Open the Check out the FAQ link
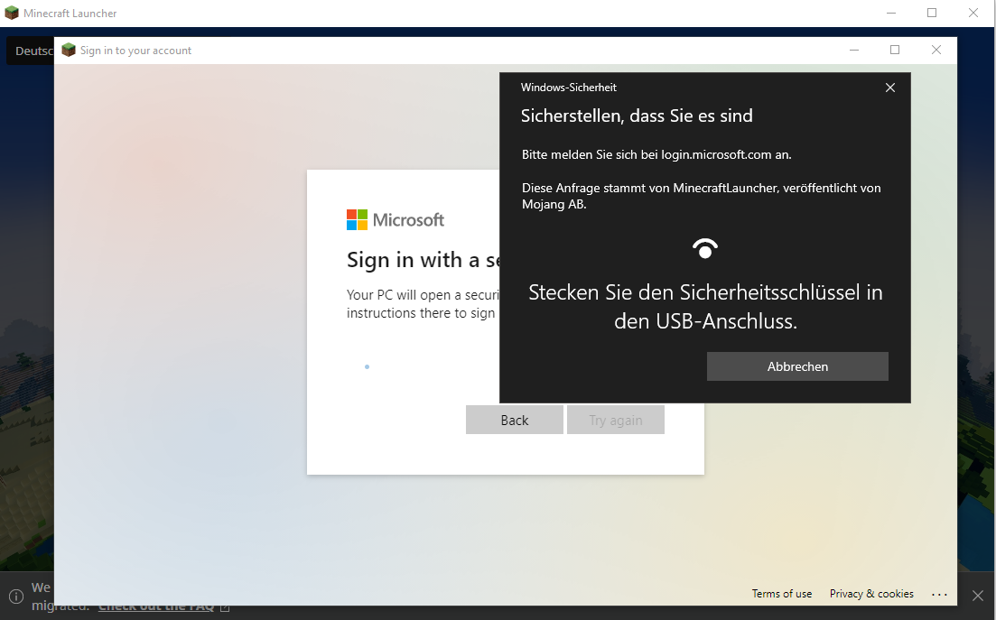Screen dimensions: 996x620 (163, 606)
